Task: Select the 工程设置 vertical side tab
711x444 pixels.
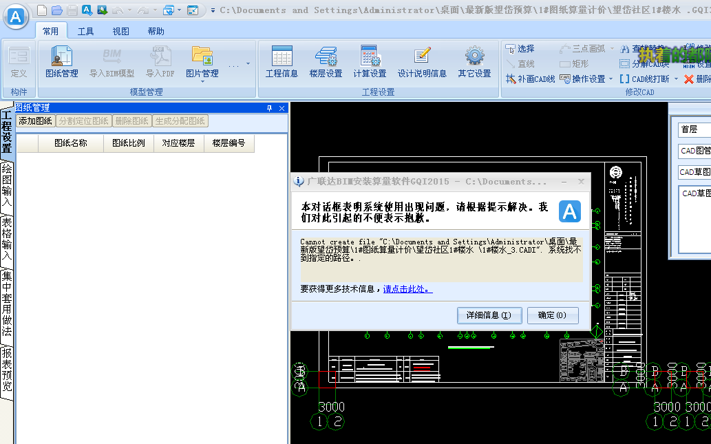Action: coord(7,132)
